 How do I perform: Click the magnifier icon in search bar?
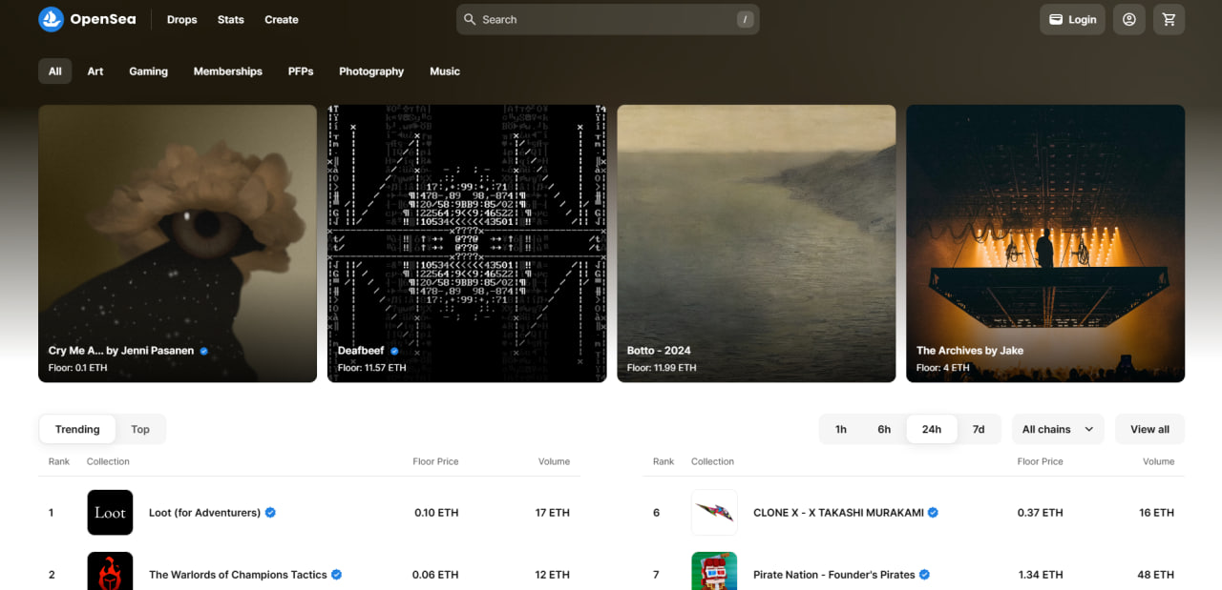point(470,19)
